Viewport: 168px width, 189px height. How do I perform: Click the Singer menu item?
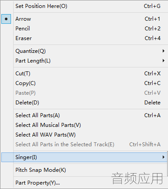coord(84,157)
